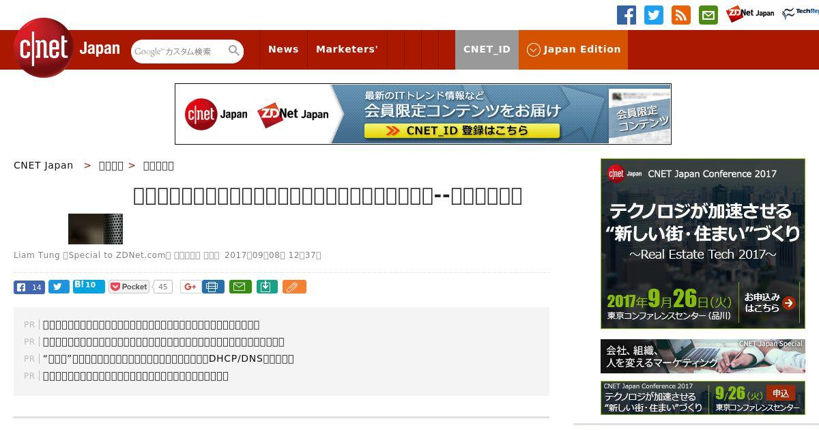Click author name Liam Tung
The width and height of the screenshot is (819, 430).
36,255
